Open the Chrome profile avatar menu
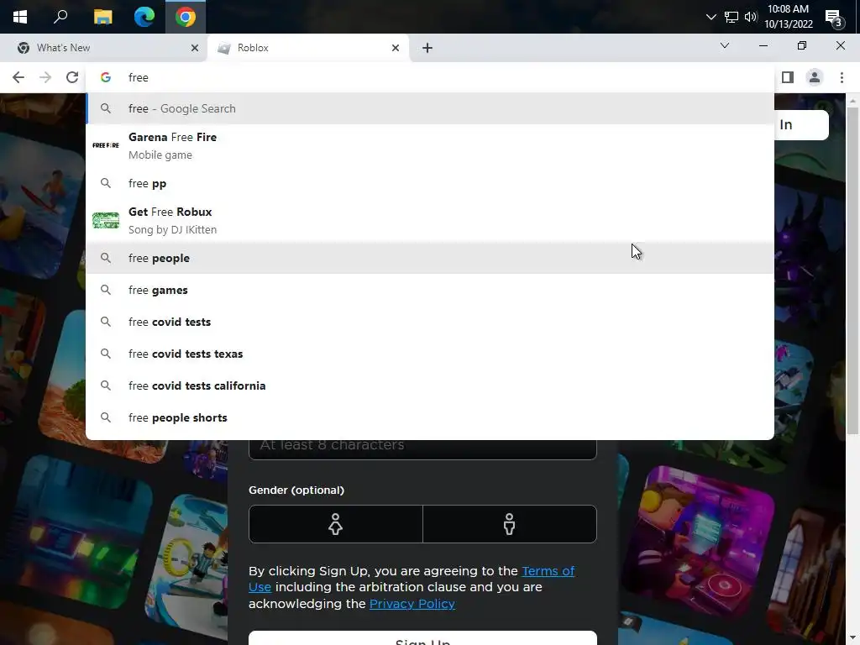Screen dimensions: 860x645 click(815, 77)
